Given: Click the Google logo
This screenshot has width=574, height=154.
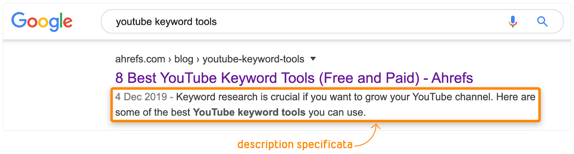Looking at the screenshot, I should 42,21.
